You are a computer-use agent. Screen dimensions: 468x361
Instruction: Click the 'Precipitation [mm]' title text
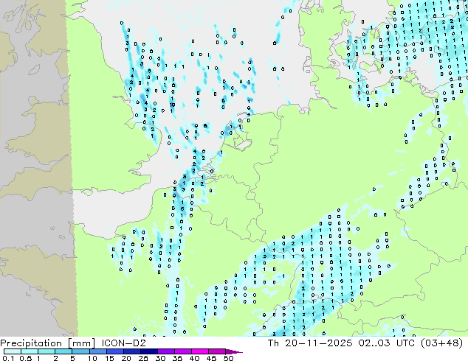48,343
